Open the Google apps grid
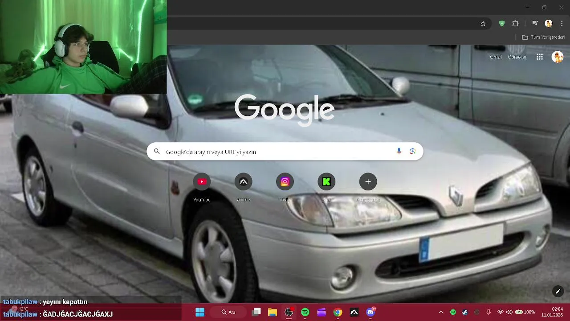This screenshot has width=570, height=321. click(x=540, y=57)
